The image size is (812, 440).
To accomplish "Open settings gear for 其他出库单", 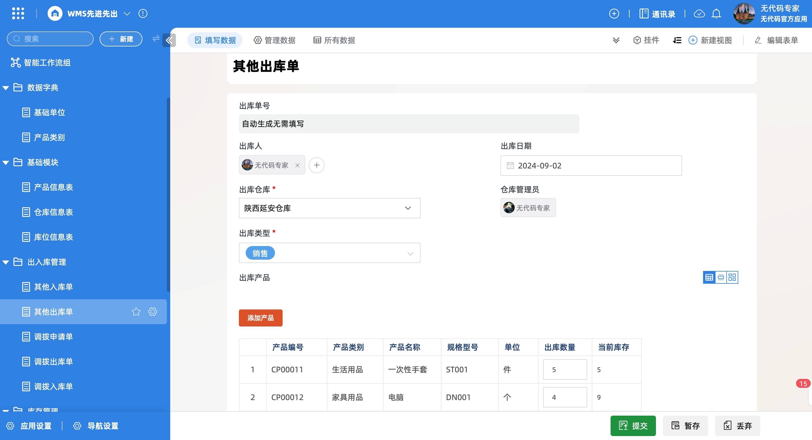I will click(x=153, y=312).
